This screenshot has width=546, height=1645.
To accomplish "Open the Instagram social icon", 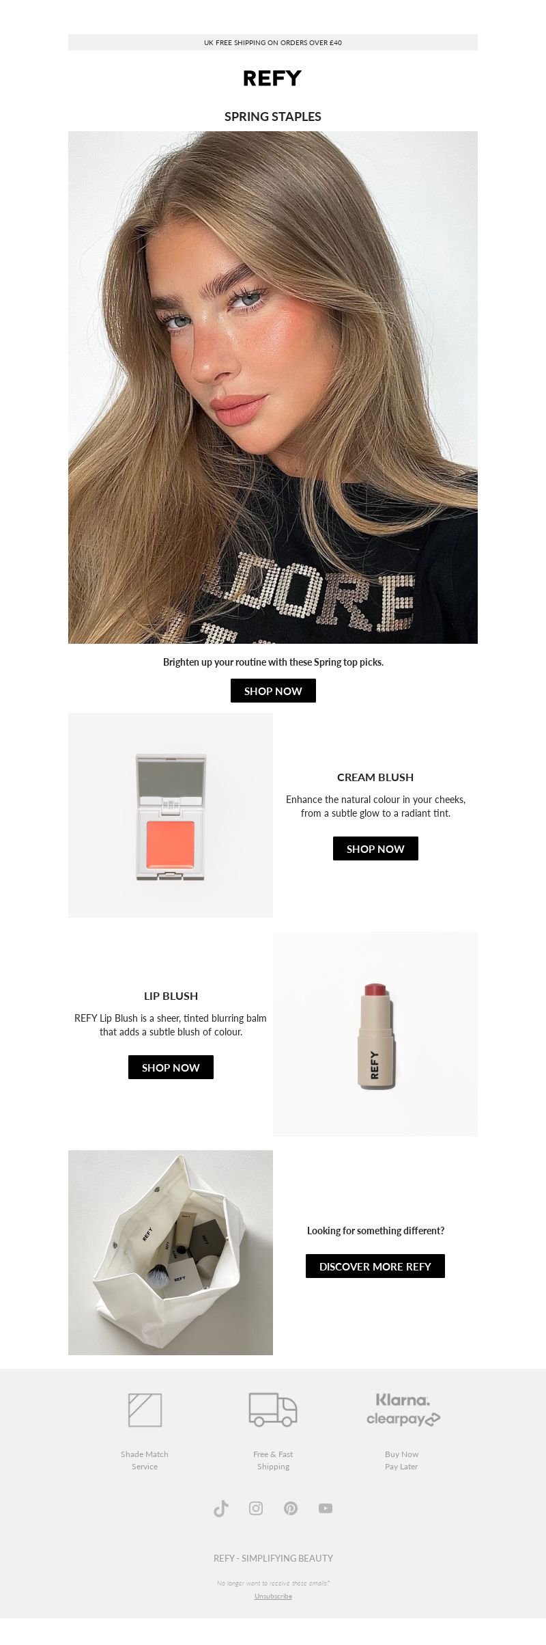I will tap(256, 1508).
